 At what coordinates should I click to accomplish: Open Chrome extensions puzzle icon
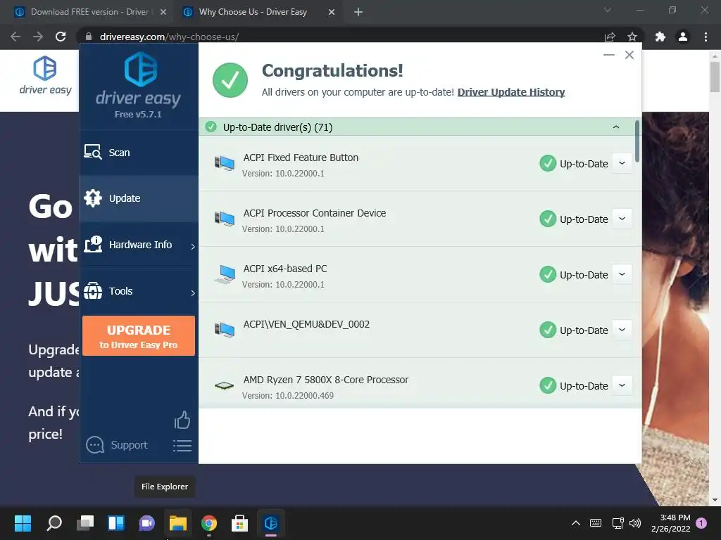click(660, 37)
